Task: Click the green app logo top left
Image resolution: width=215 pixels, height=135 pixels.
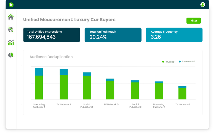Action: pyautogui.click(x=11, y=5)
